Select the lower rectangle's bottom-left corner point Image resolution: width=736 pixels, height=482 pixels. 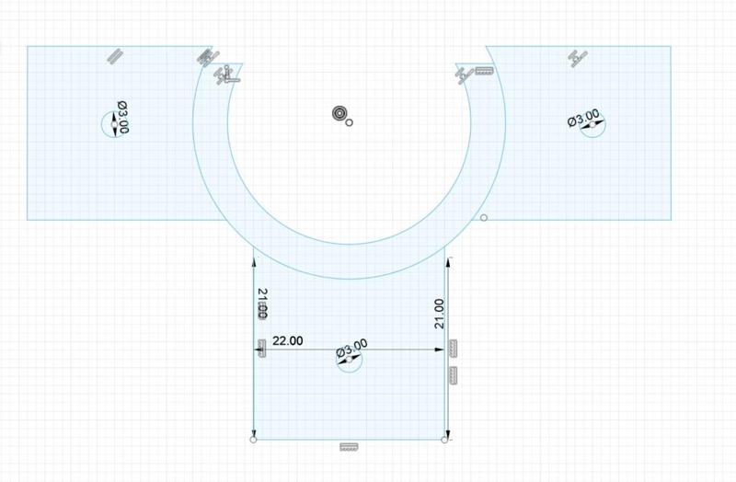pyautogui.click(x=254, y=440)
